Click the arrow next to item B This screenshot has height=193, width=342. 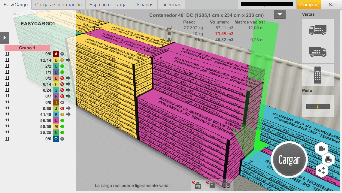(x=68, y=60)
